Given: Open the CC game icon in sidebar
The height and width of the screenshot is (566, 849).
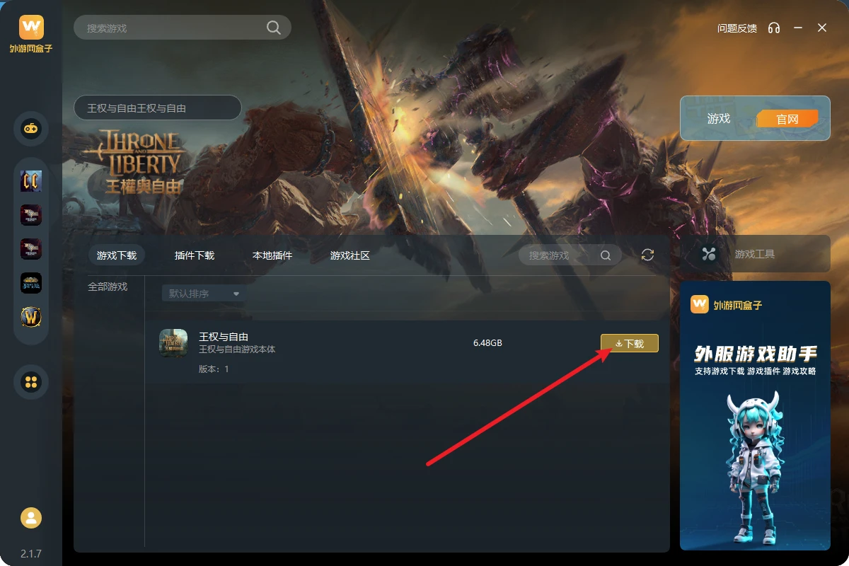Looking at the screenshot, I should 31,181.
